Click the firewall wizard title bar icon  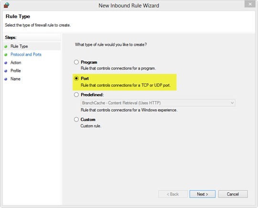(6, 5)
